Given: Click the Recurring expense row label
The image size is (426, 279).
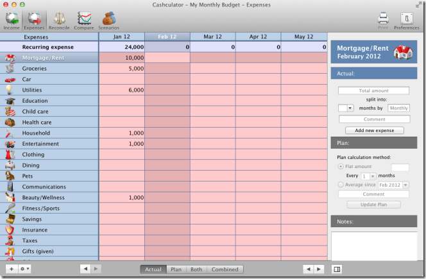Looking at the screenshot, I should coord(48,47).
